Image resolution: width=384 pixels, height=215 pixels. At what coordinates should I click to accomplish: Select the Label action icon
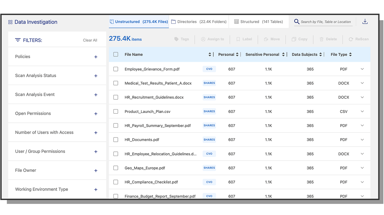tap(238, 39)
